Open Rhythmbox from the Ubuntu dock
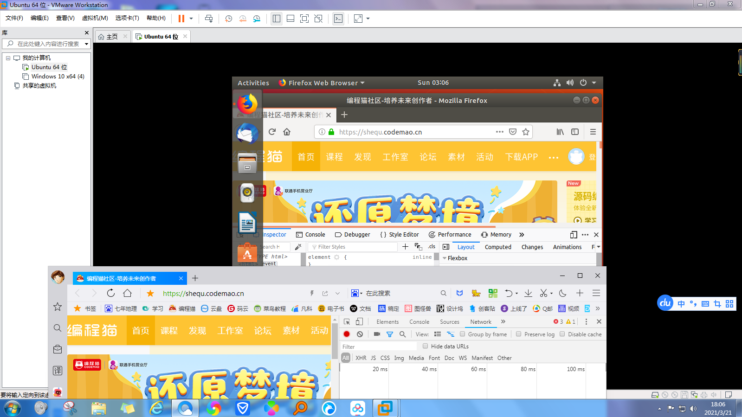The image size is (742, 417). pyautogui.click(x=247, y=192)
